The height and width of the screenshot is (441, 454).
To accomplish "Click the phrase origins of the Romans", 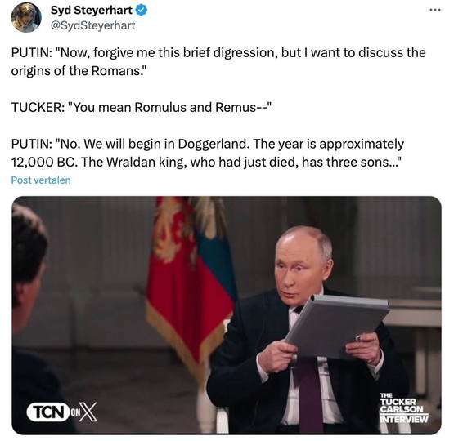I will 79,71.
